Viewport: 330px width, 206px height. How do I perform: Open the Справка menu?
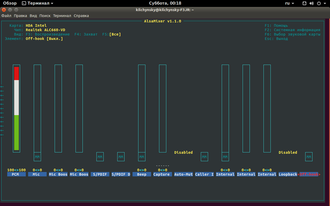click(x=81, y=16)
